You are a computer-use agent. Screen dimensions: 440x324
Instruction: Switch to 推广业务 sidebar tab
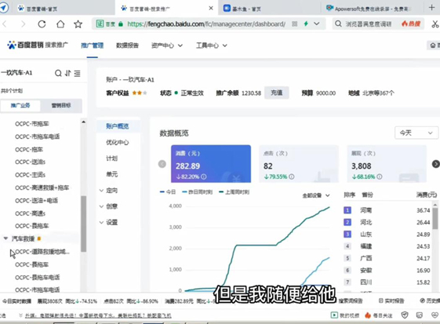tap(20, 106)
